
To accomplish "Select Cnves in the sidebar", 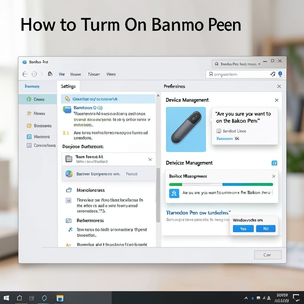I will (x=38, y=99).
